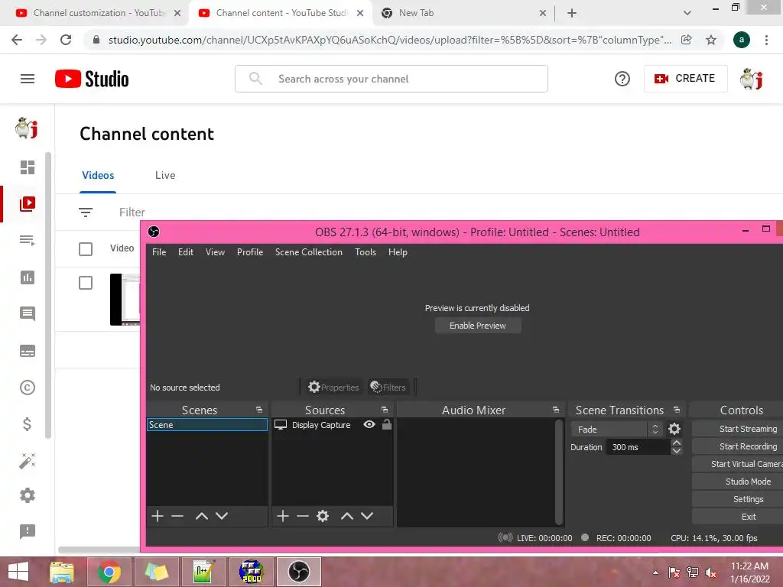The width and height of the screenshot is (783, 587).
Task: Open Copyright icon in Studio sidebar
Action: click(x=28, y=388)
